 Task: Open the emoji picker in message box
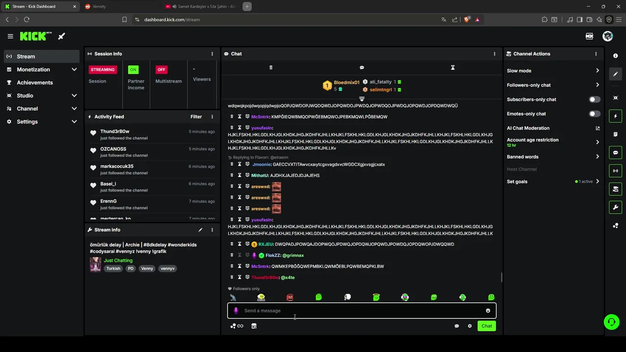pyautogui.click(x=488, y=310)
